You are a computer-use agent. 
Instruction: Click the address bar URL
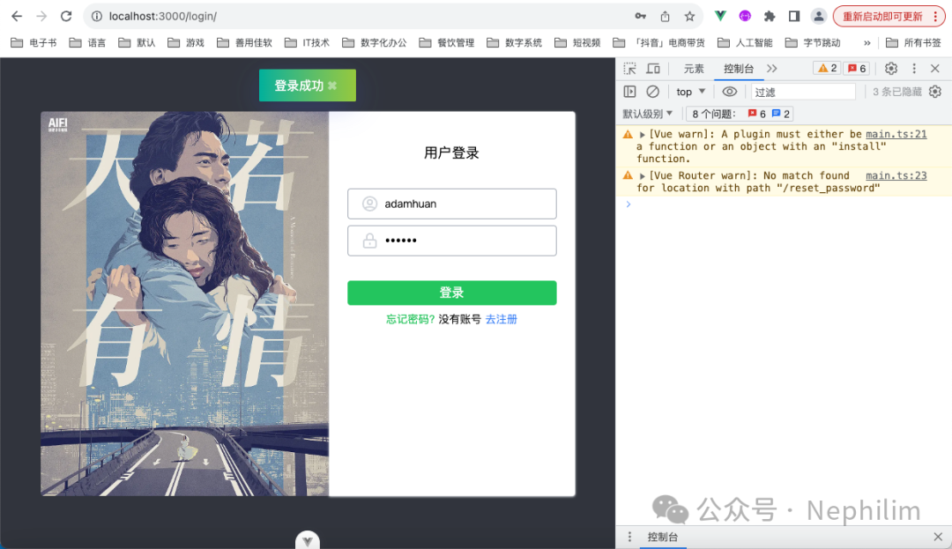[x=163, y=17]
